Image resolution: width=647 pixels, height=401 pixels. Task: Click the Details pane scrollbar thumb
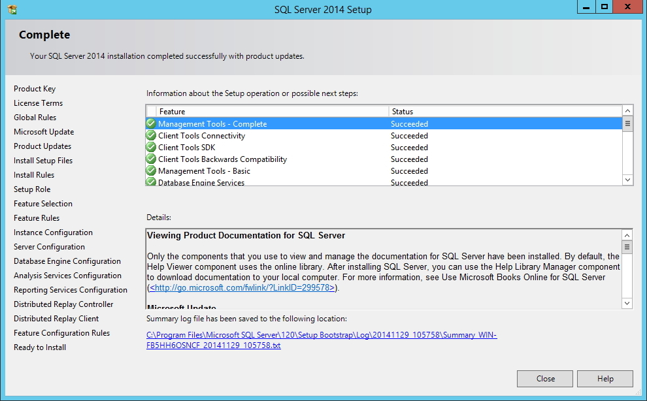[627, 247]
